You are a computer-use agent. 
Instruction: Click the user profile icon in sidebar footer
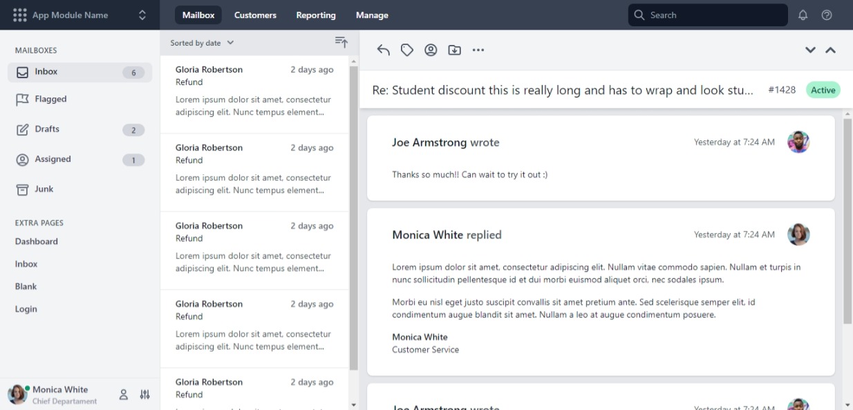click(x=124, y=395)
